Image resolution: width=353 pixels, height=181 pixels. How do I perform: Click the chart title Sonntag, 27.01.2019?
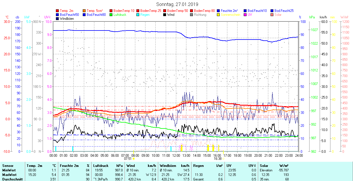coord(177,4)
